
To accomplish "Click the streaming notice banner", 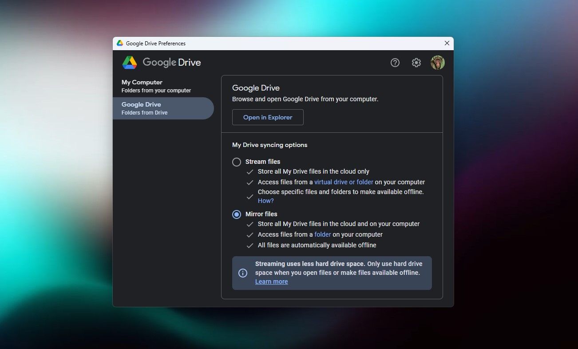I will click(332, 272).
